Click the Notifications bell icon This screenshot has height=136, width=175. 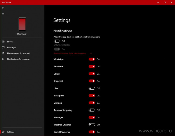(x=3, y=59)
